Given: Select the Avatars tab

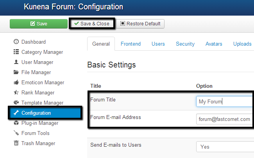Looking at the screenshot, I should [x=214, y=44].
